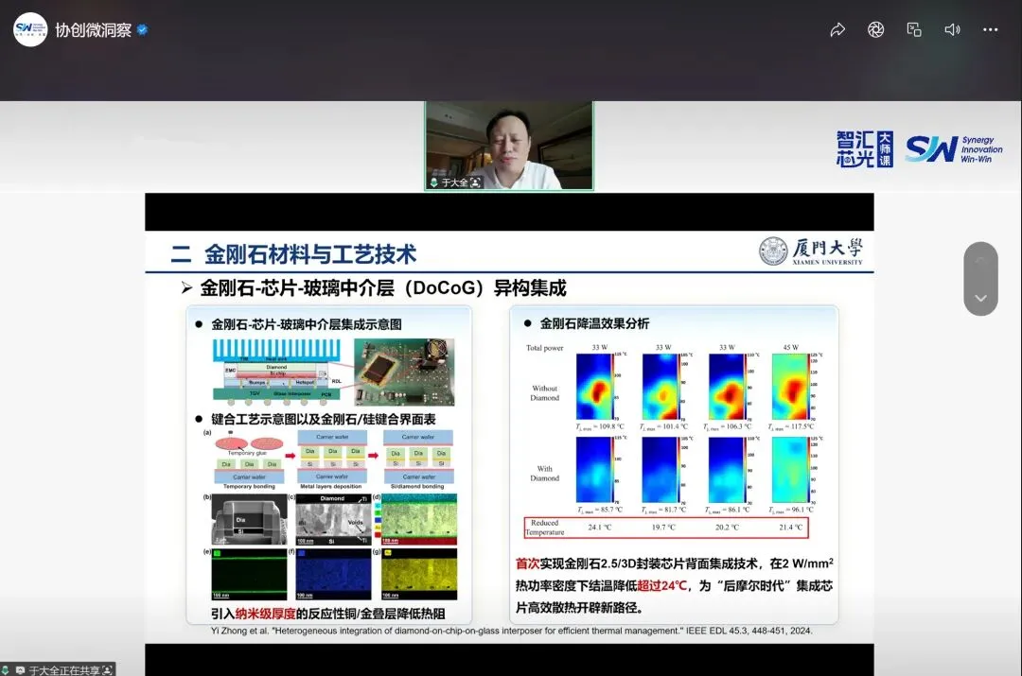Open the three-dot more options menu
Image resolution: width=1022 pixels, height=676 pixels.
tap(990, 29)
